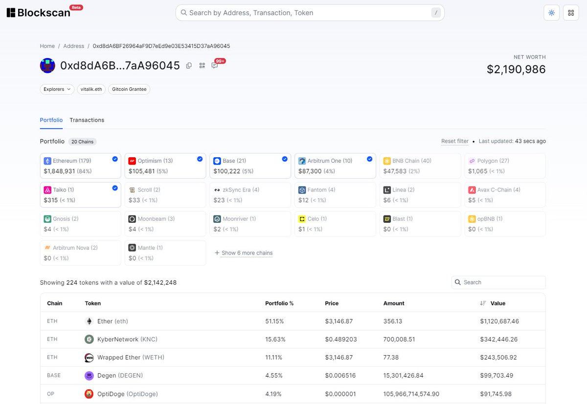Click the OptiDoge token icon

[x=89, y=394]
